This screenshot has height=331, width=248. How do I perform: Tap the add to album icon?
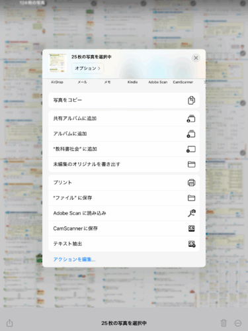[x=191, y=134]
